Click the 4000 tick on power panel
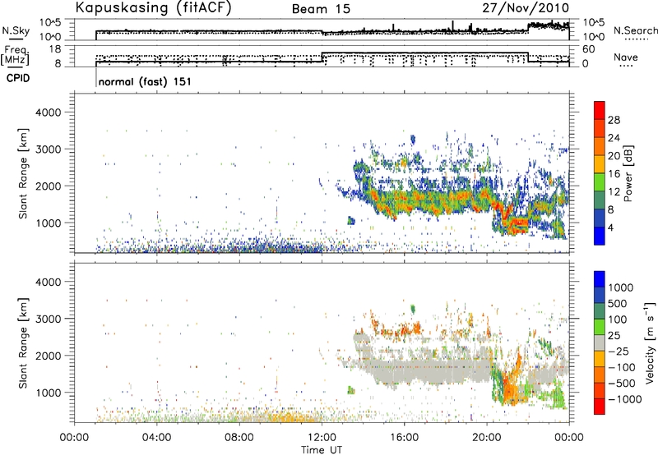The width and height of the screenshot is (658, 455). click(x=48, y=113)
